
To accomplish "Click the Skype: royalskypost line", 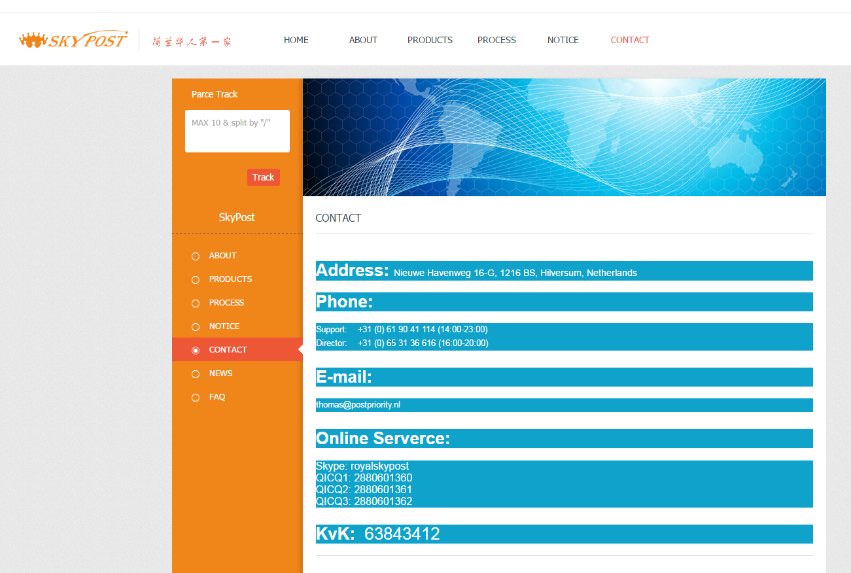I will (x=362, y=466).
